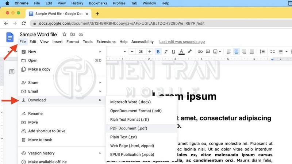
Task: Click the move to folder icon beside title
Action: pos(72,34)
